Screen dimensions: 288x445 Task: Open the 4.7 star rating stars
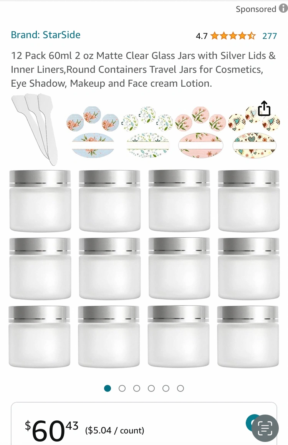coord(233,36)
